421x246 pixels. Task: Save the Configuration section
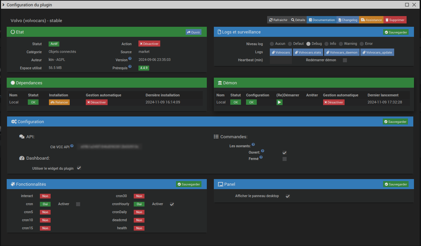tap(396, 121)
